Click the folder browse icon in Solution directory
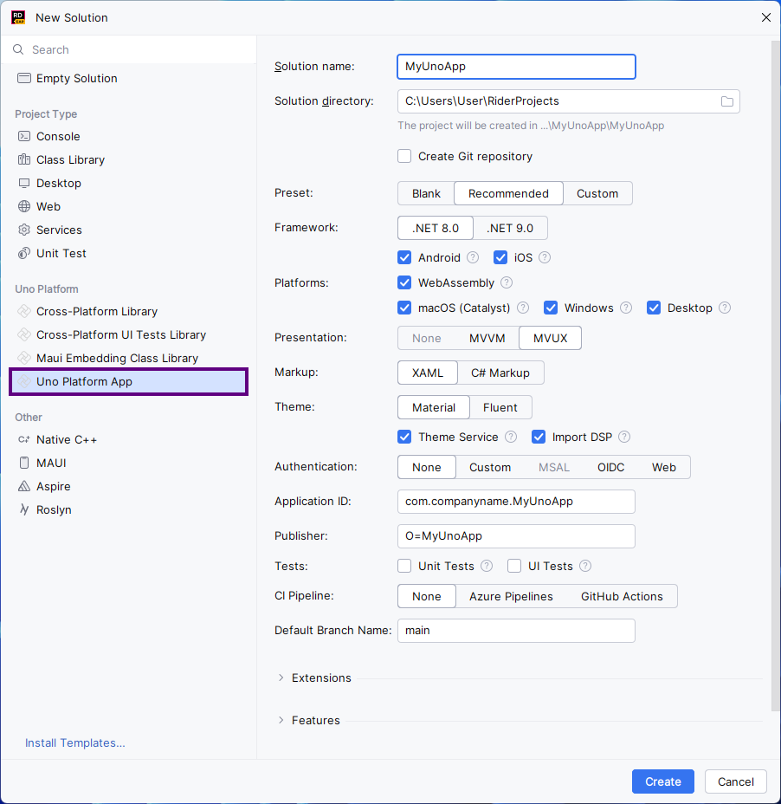This screenshot has height=804, width=781. [x=727, y=101]
